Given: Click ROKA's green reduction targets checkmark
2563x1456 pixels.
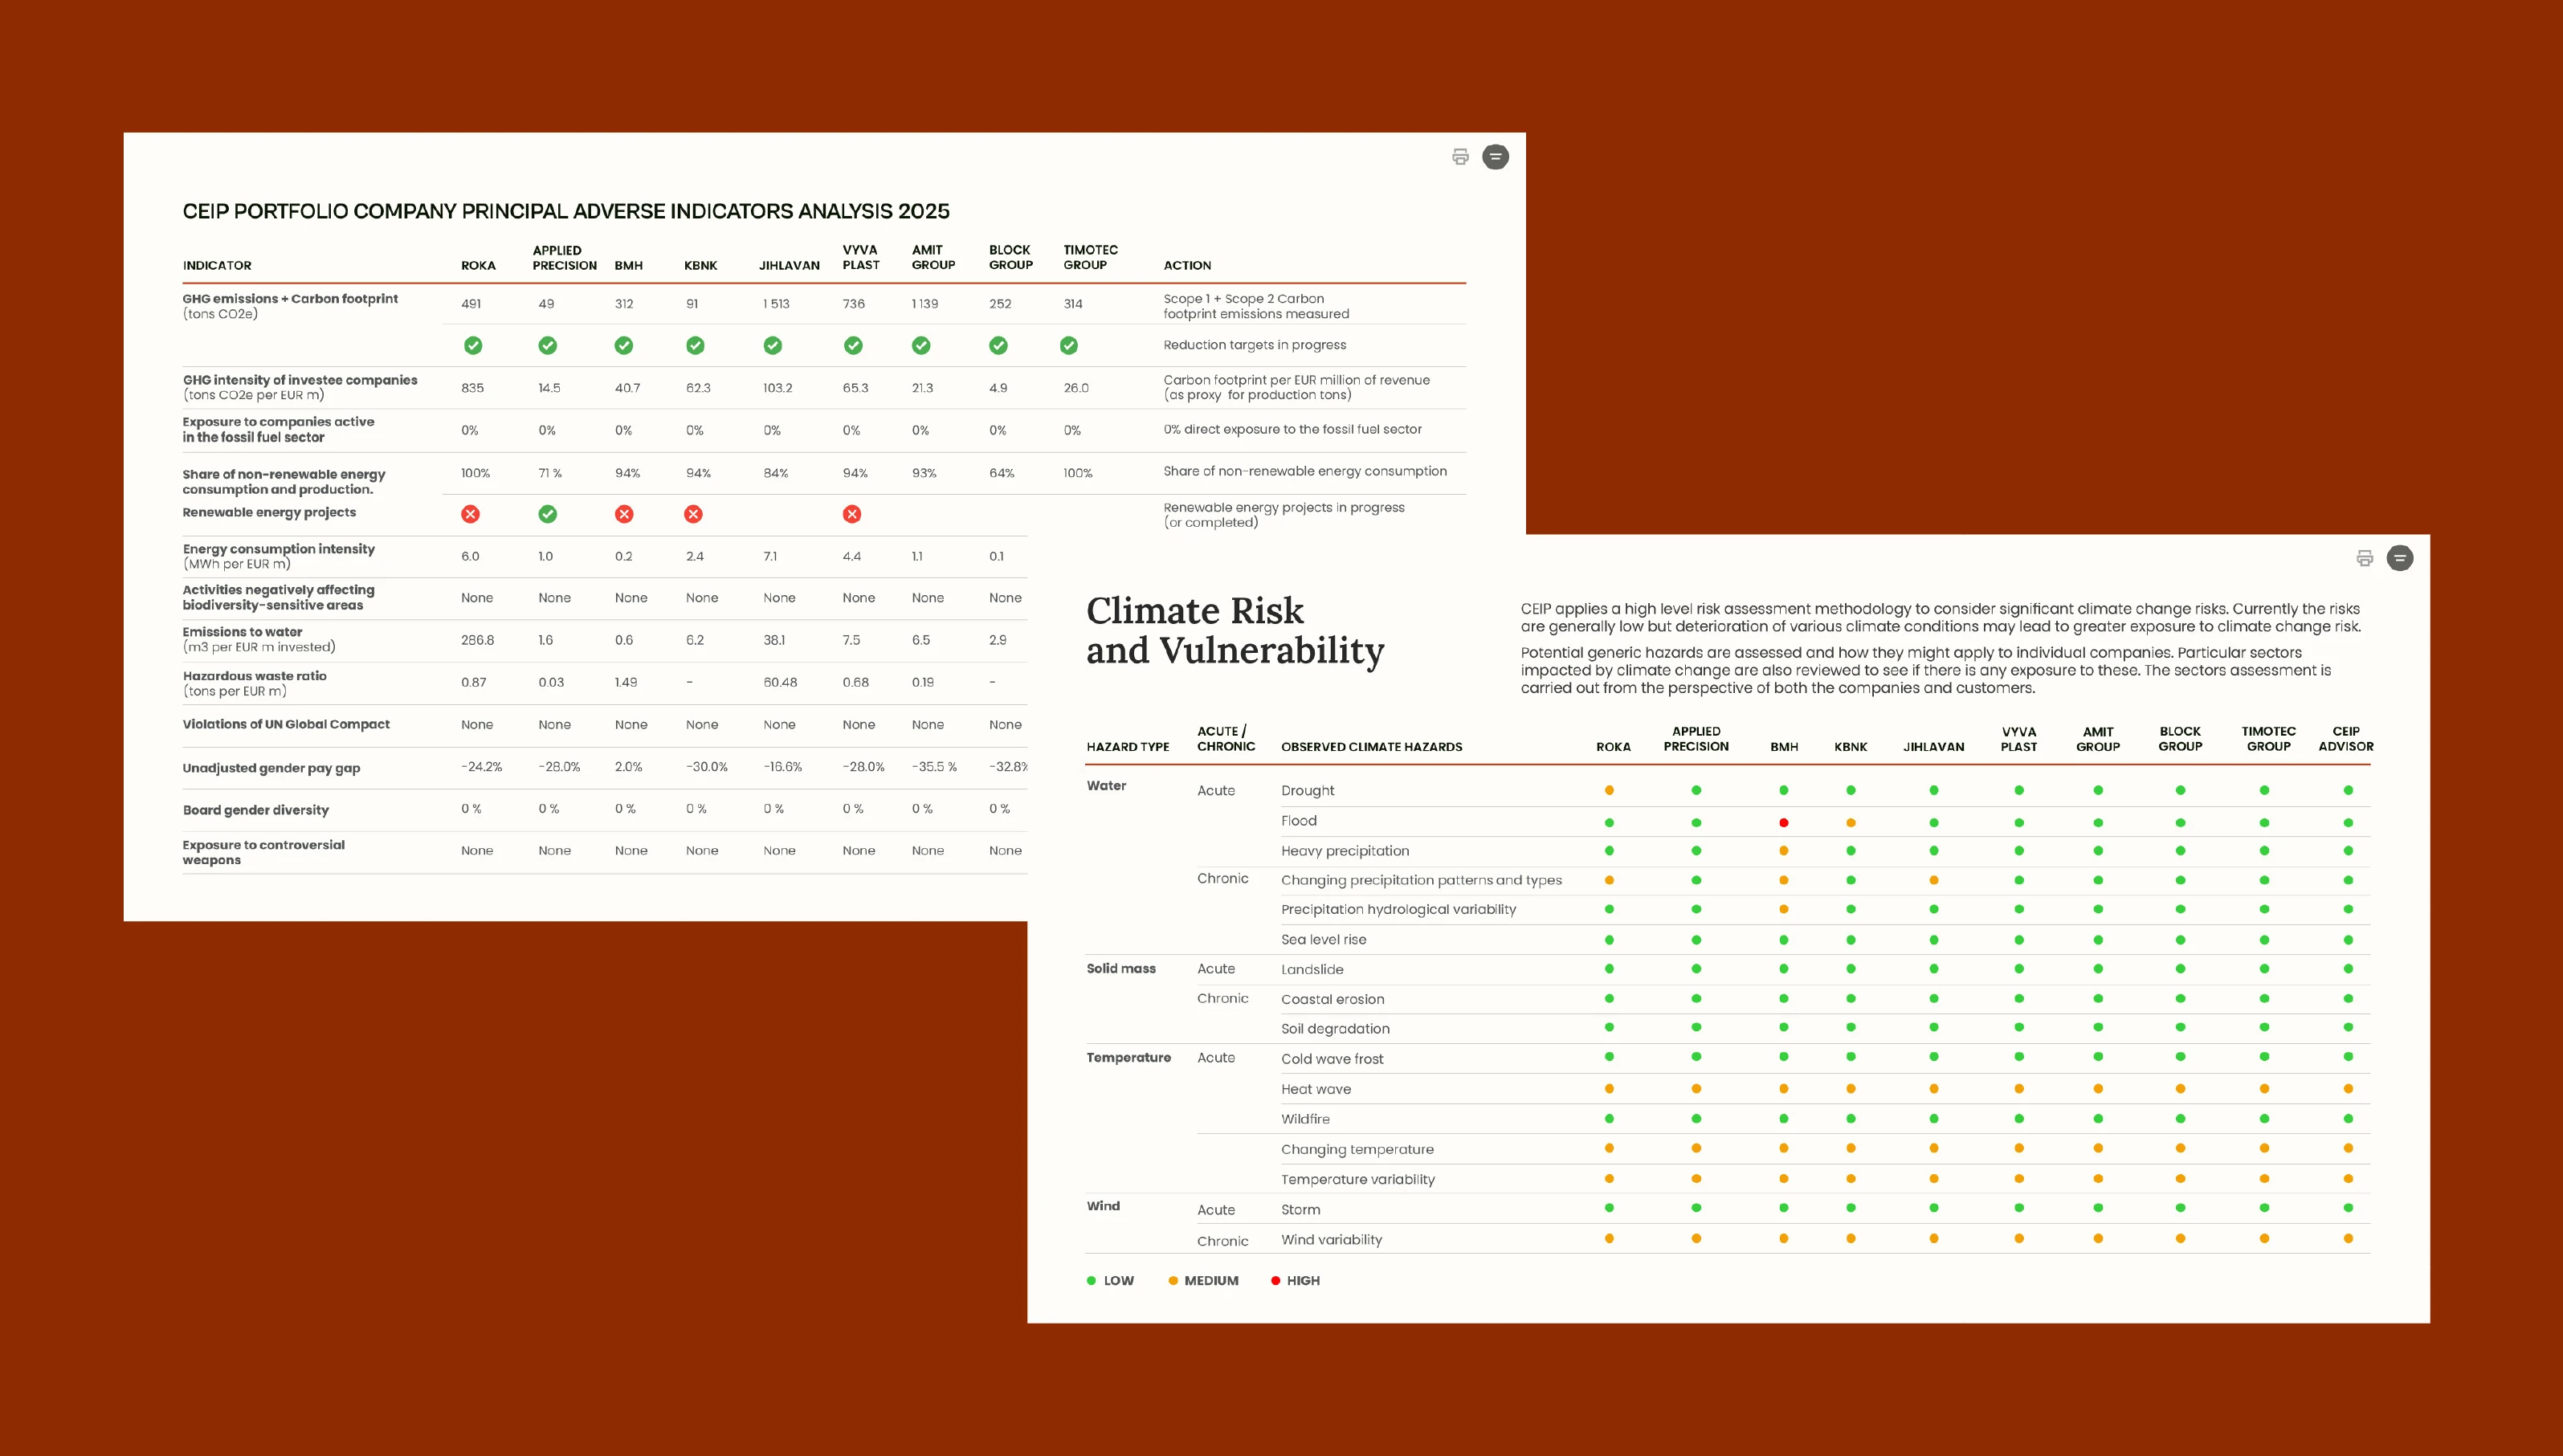Looking at the screenshot, I should [x=473, y=345].
